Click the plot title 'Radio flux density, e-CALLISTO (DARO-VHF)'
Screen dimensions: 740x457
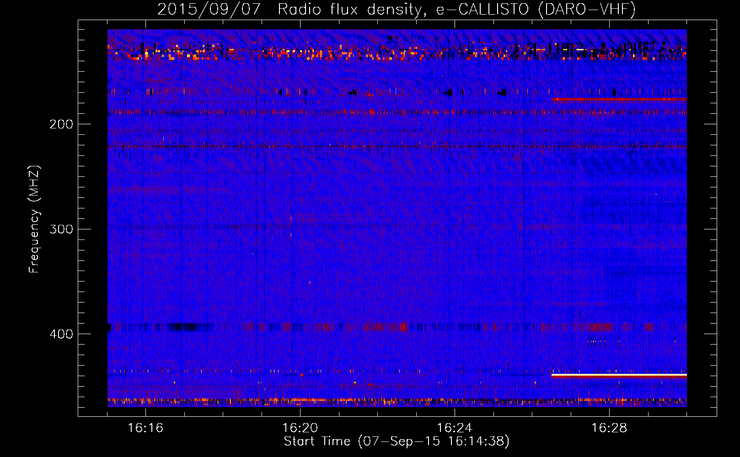point(456,9)
